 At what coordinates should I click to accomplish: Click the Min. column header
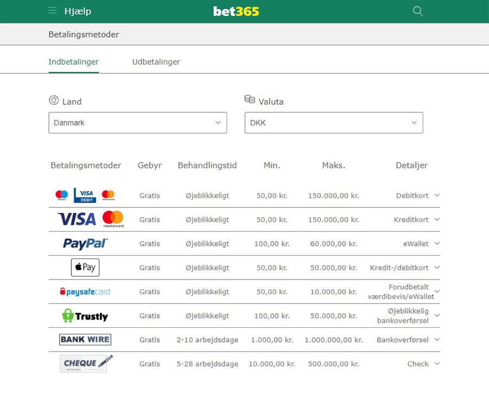pyautogui.click(x=272, y=165)
